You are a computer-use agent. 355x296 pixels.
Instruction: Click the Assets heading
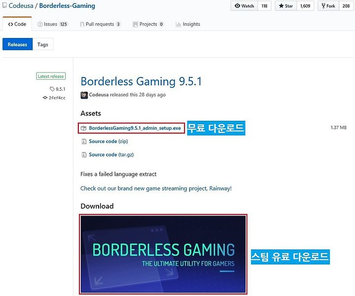pos(91,113)
